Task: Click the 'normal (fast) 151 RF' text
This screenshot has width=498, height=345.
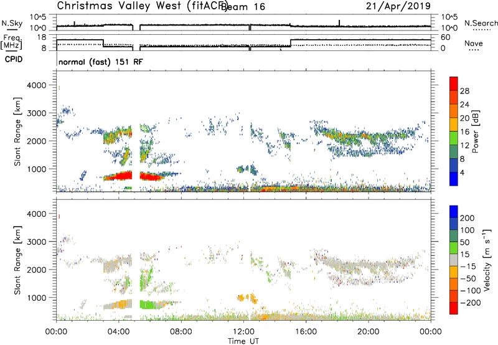Action: point(101,62)
